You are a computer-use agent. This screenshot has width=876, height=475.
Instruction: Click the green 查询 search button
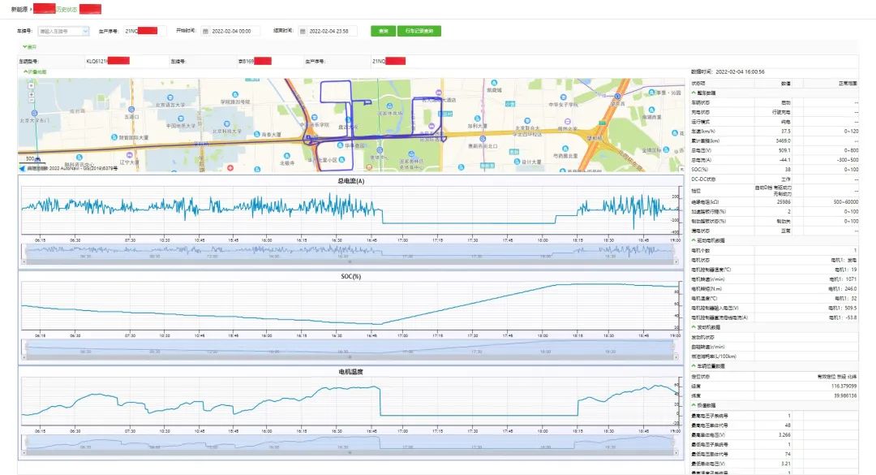click(x=382, y=31)
